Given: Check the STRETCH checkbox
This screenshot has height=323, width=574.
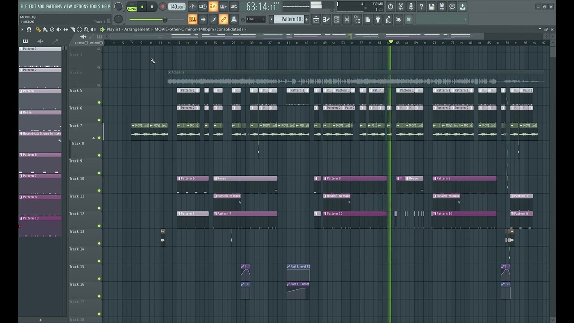Looking at the screenshot, I should pos(100,43).
